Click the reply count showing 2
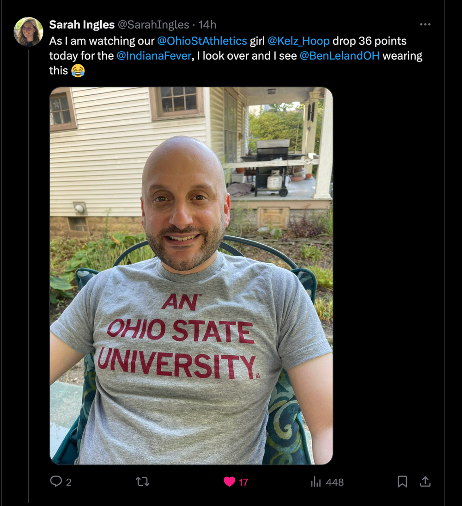 click(x=68, y=482)
